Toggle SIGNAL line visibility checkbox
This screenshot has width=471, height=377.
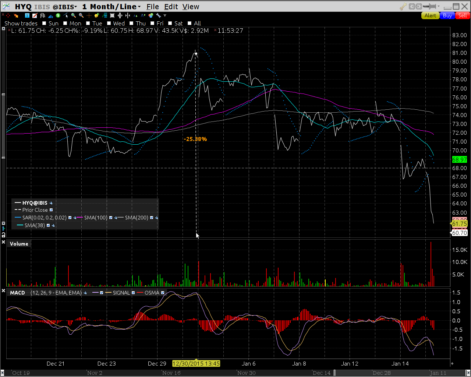[133, 293]
